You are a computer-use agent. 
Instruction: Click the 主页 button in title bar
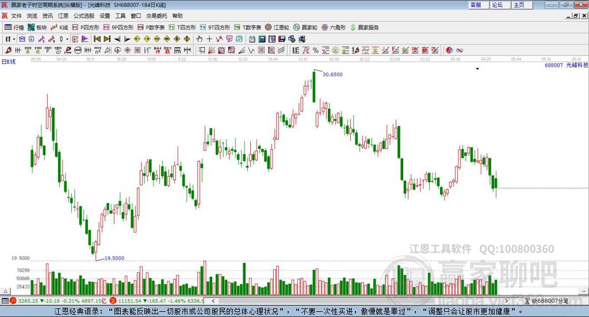(522, 5)
